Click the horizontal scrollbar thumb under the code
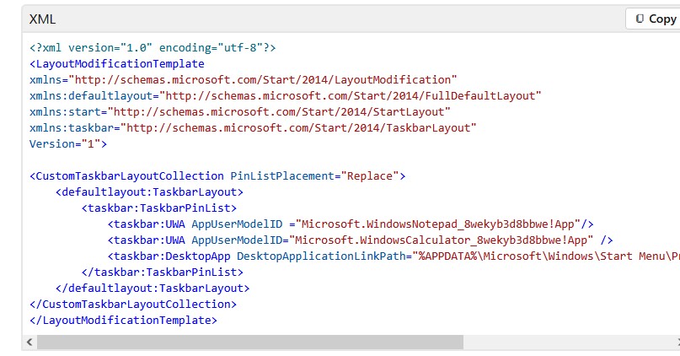 click(x=250, y=343)
